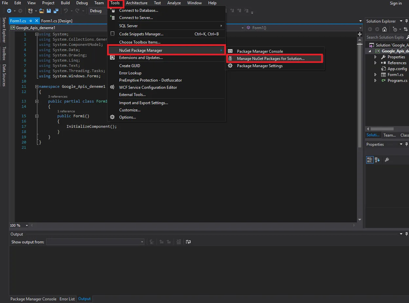This screenshot has width=409, height=303.
Task: Click the Alphabetical sort icon in Properties
Action: (377, 160)
